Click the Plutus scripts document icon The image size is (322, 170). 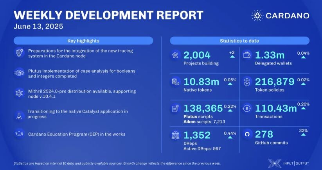tap(175, 108)
